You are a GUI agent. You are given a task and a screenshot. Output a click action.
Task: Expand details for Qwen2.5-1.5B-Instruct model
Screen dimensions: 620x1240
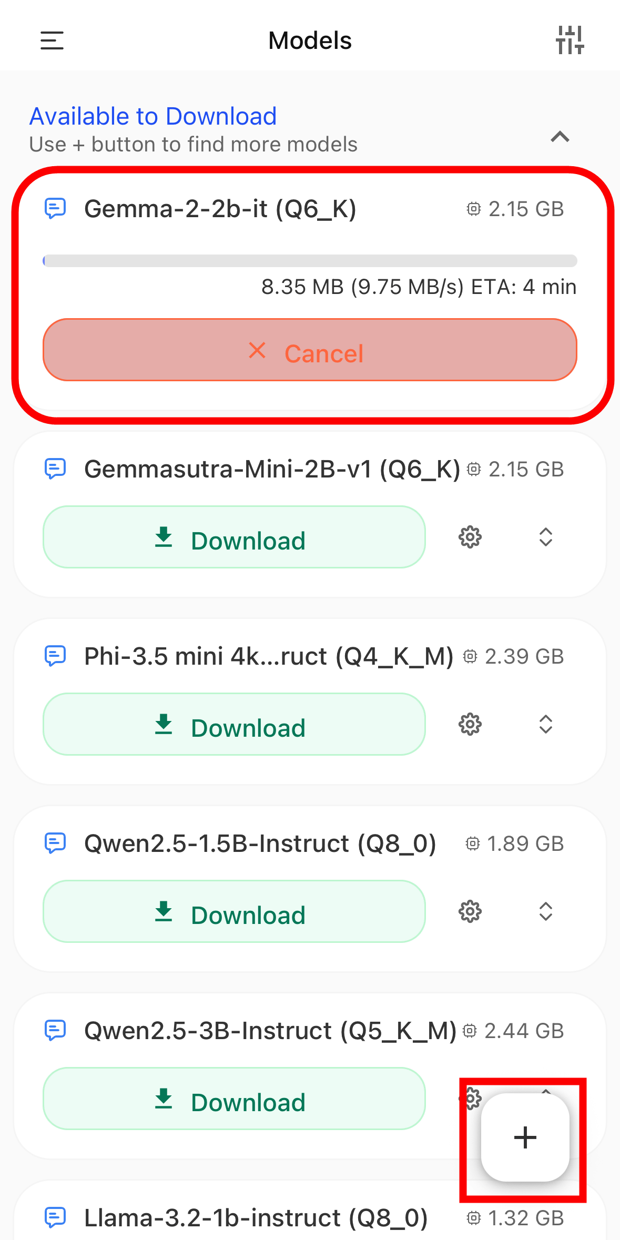[546, 912]
